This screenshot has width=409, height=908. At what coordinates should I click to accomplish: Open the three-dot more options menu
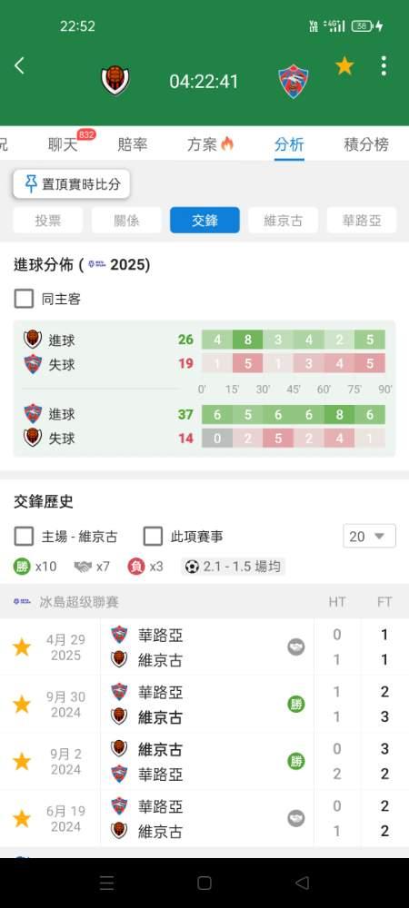click(384, 66)
